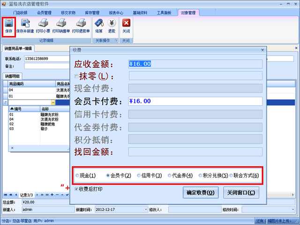Open the 商品编码 cell dropdown arrow
The width and height of the screenshot is (300, 225).
coord(53,102)
